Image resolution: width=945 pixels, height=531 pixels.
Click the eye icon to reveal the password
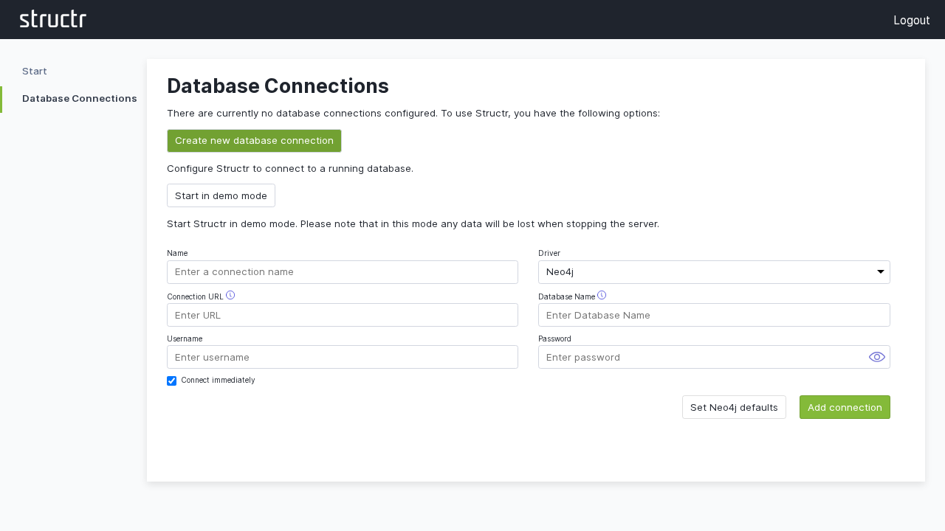(876, 357)
